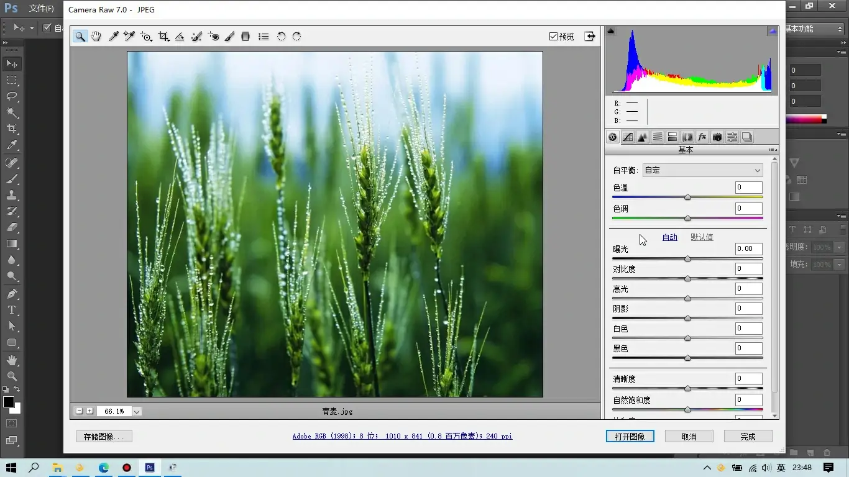
Task: Click the 取消 cancel button
Action: click(x=689, y=437)
